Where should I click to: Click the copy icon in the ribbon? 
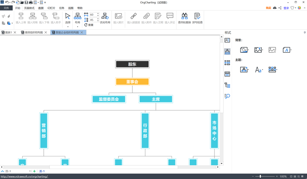pyautogui.click(x=3, y=23)
